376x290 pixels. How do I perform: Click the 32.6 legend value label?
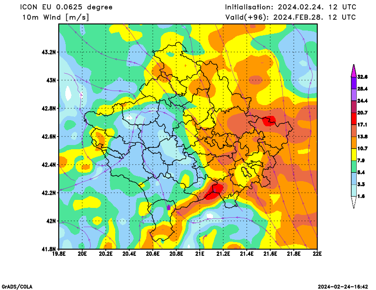pos(362,77)
